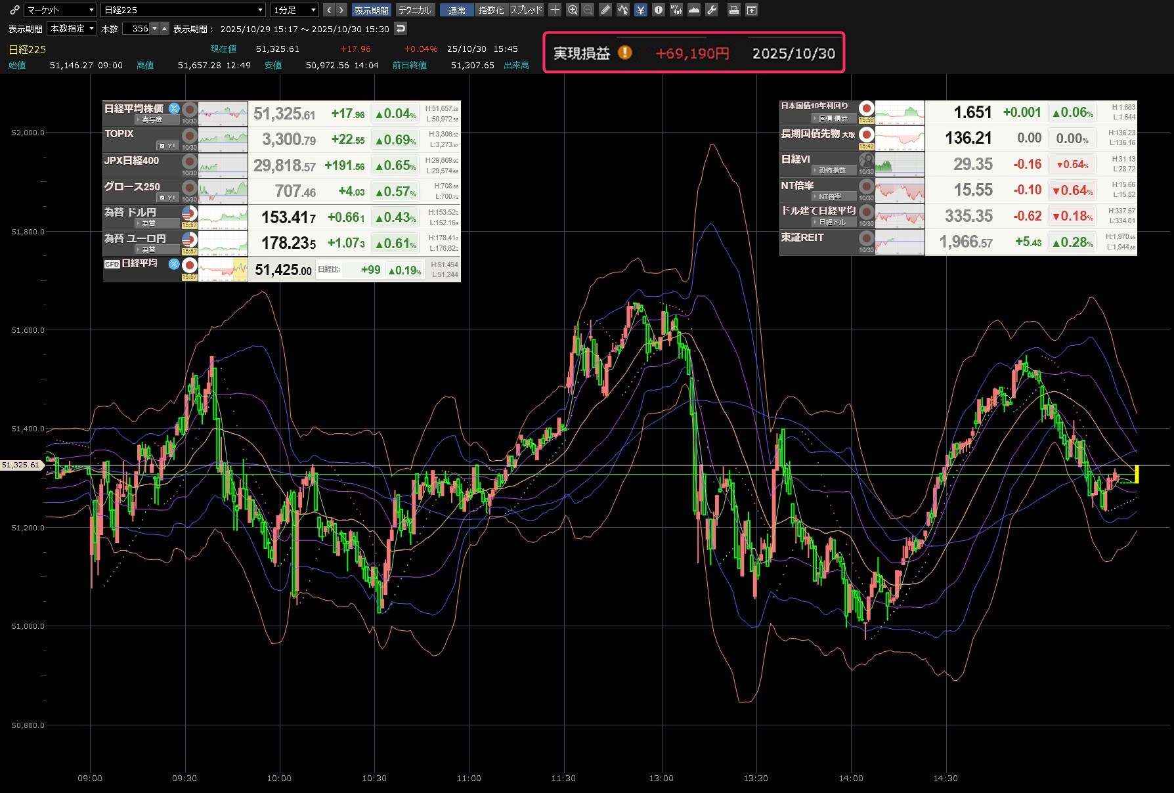Click the zoom out magnifier icon
The width and height of the screenshot is (1174, 793).
point(588,10)
